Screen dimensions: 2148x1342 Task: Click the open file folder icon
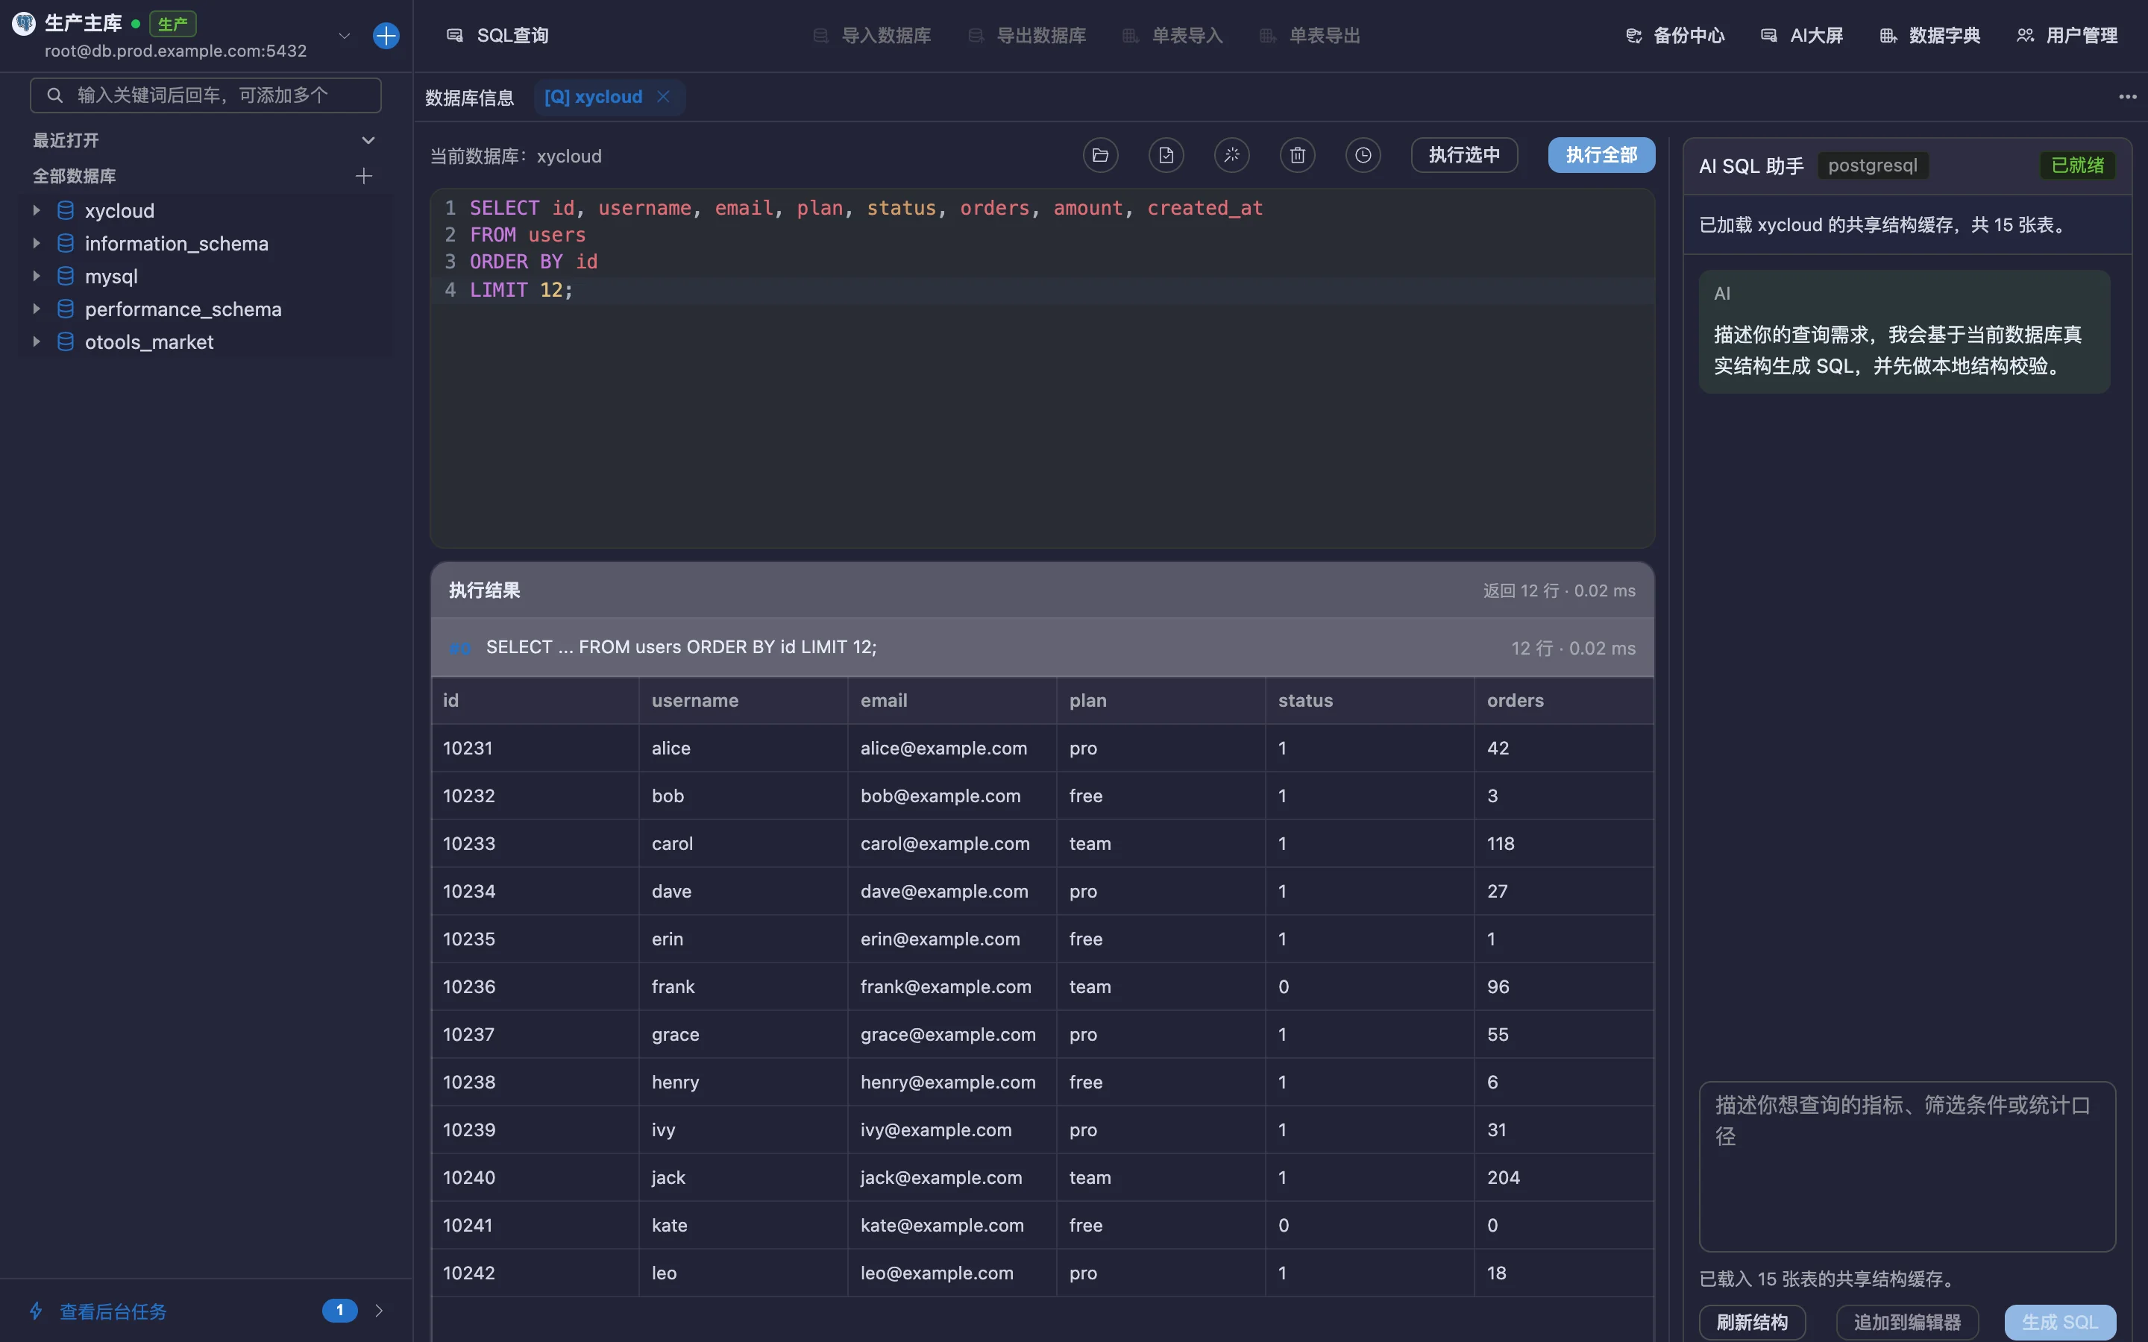point(1100,155)
